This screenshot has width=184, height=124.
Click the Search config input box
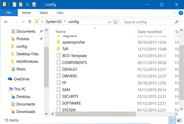[x=148, y=22]
